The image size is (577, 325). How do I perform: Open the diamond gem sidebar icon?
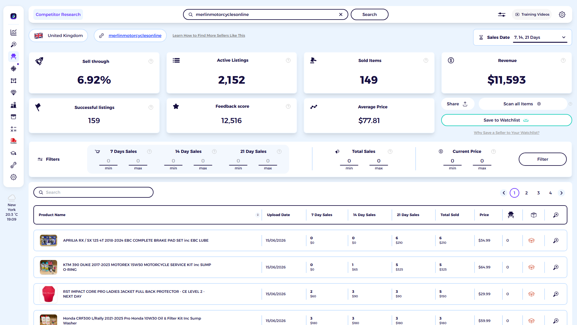pos(14,93)
